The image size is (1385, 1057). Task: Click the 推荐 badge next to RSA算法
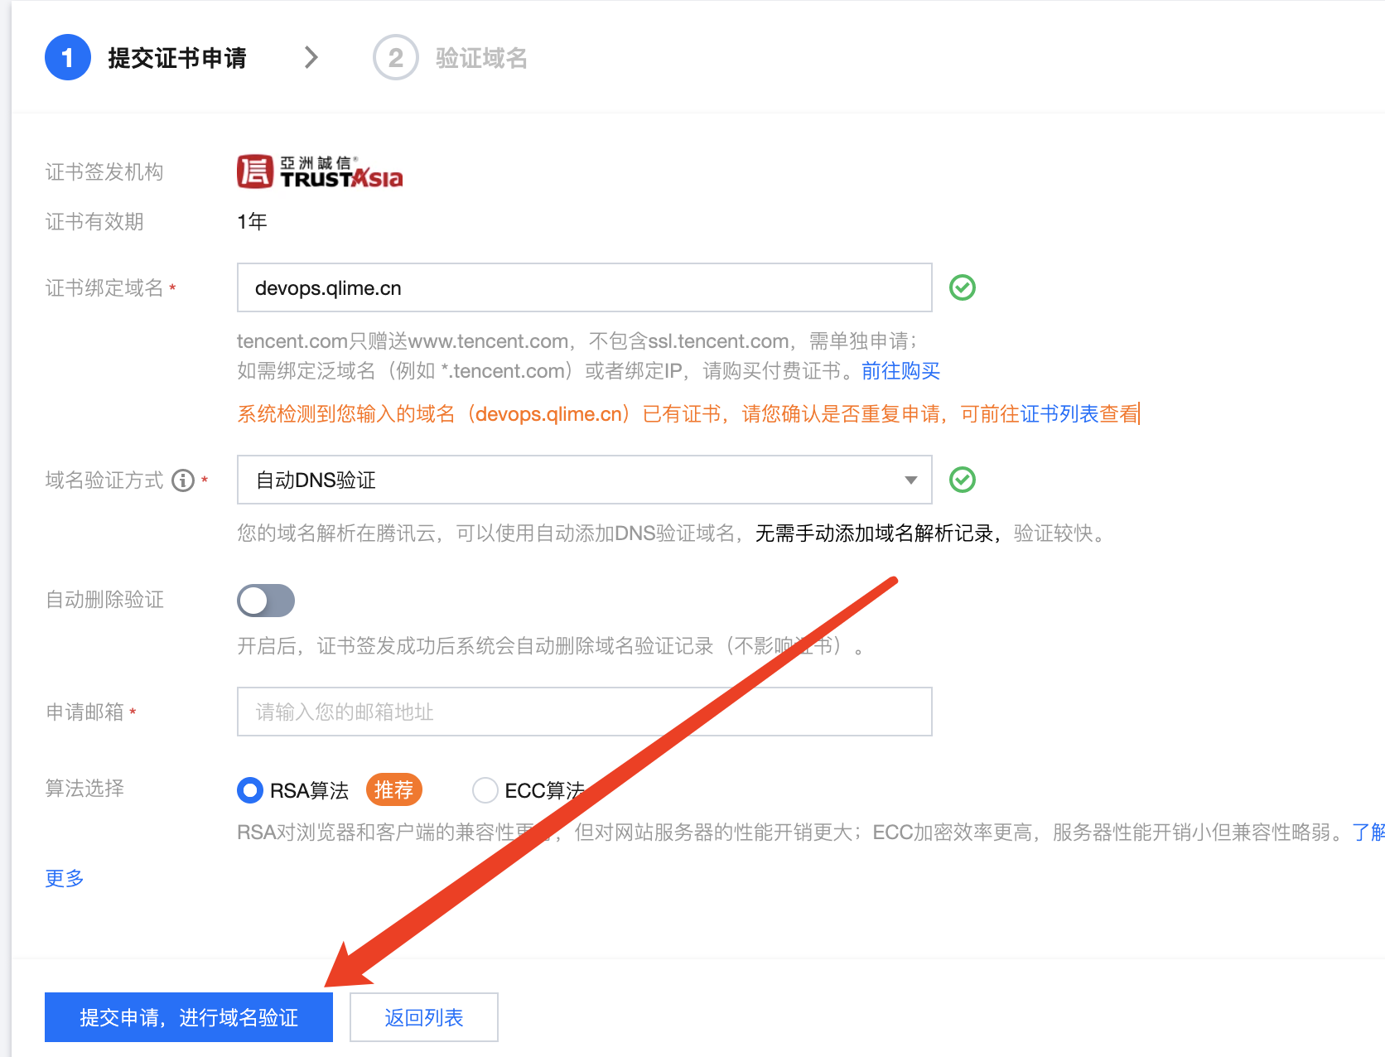click(394, 790)
